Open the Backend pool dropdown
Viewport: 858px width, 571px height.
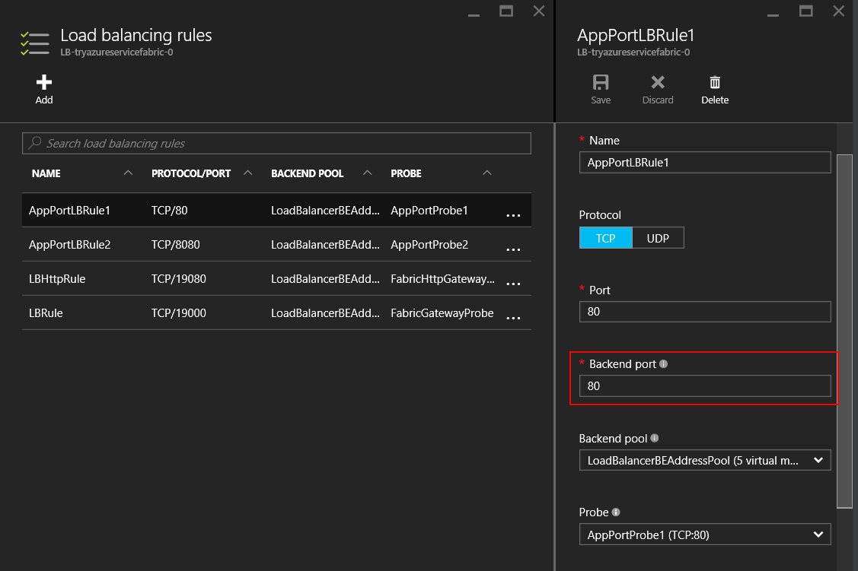point(704,460)
